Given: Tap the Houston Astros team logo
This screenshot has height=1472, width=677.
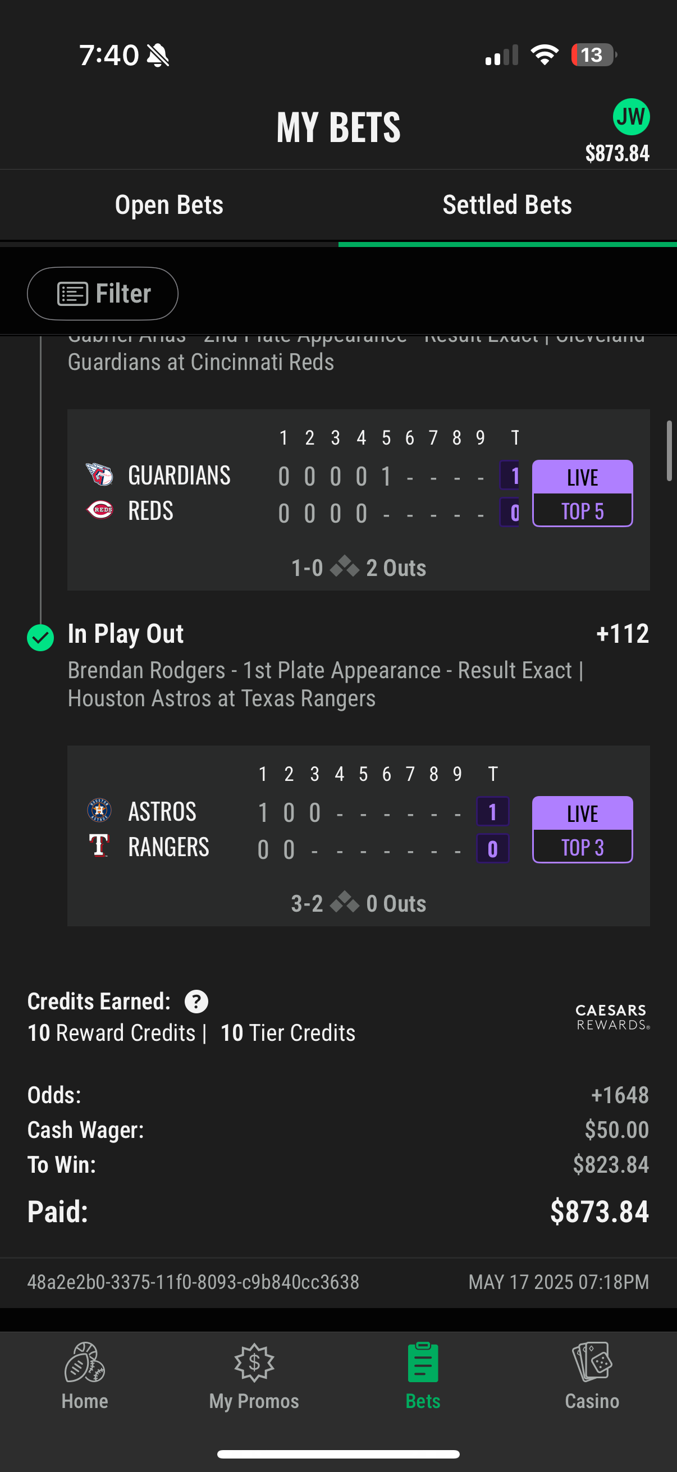Looking at the screenshot, I should click(x=99, y=810).
